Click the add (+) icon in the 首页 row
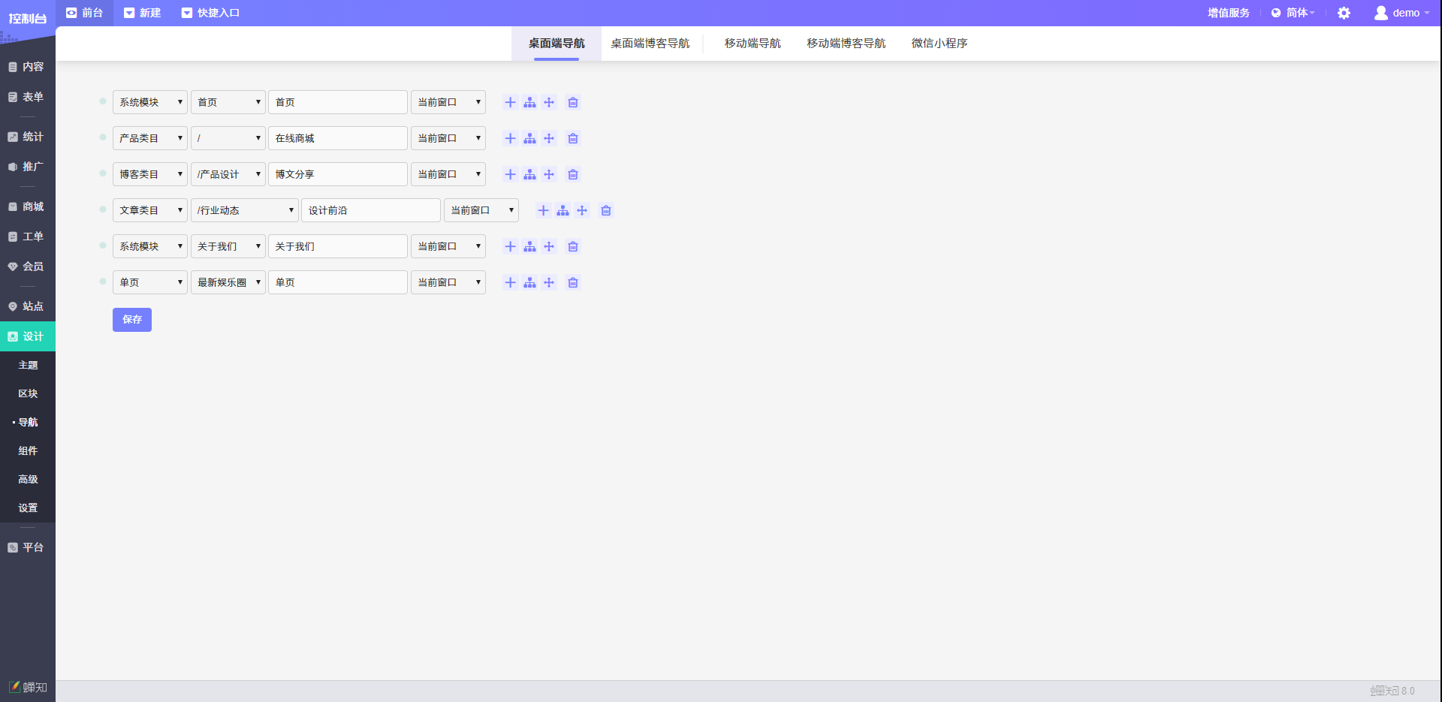Image resolution: width=1442 pixels, height=702 pixels. (x=510, y=102)
